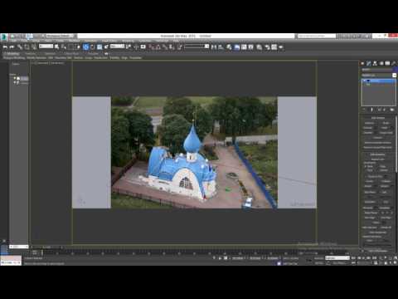Open the 3ds Max application menu icon
The width and height of the screenshot is (398, 299).
click(4, 37)
